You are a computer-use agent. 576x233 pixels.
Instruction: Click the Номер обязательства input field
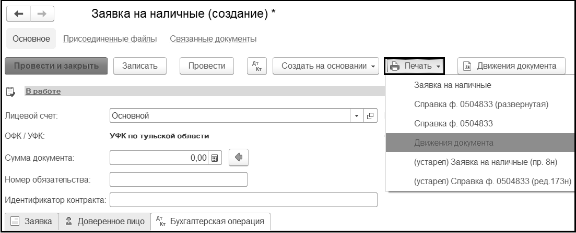[x=178, y=179]
